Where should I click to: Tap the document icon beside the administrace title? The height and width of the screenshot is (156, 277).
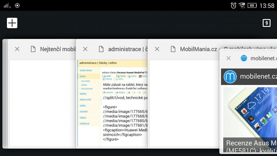click(101, 49)
